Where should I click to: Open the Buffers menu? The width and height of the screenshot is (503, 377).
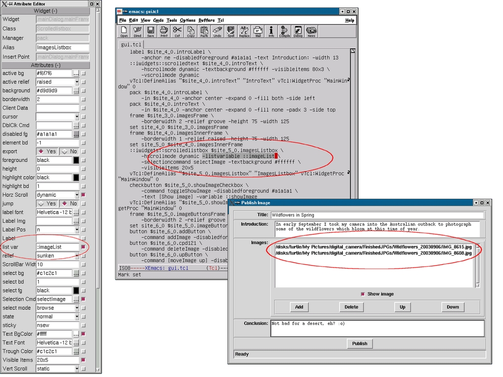coord(206,20)
